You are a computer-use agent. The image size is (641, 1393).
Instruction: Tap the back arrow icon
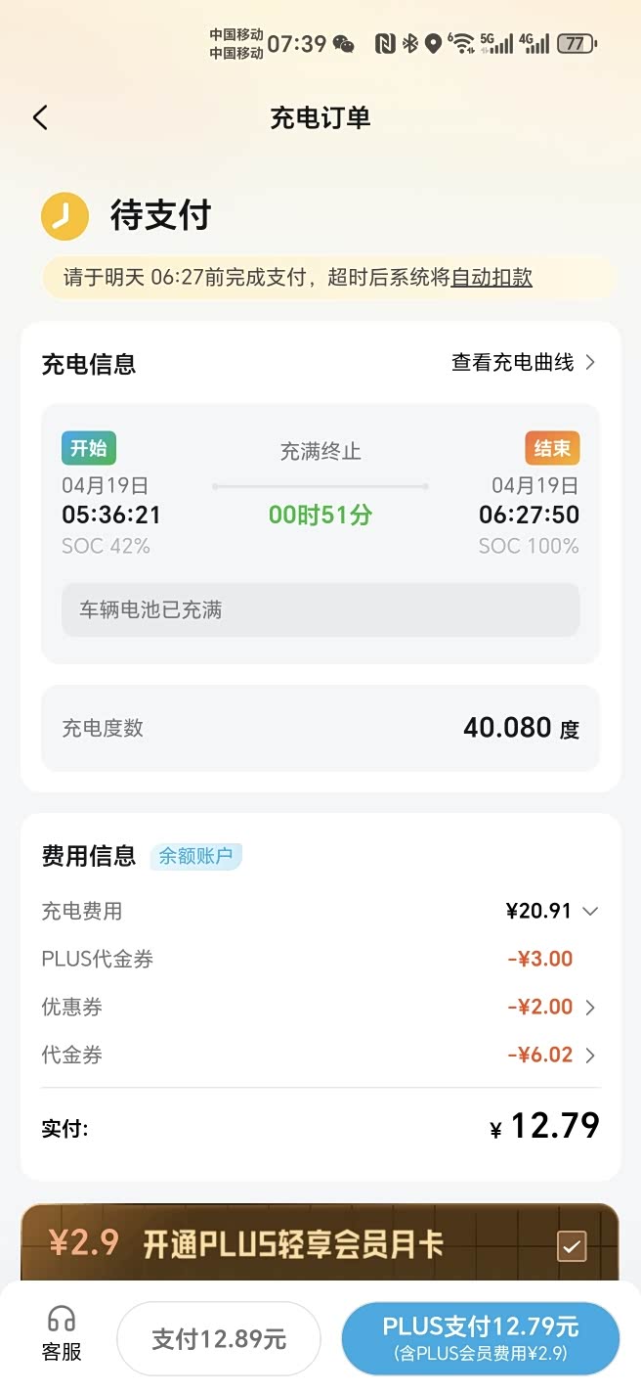(40, 118)
